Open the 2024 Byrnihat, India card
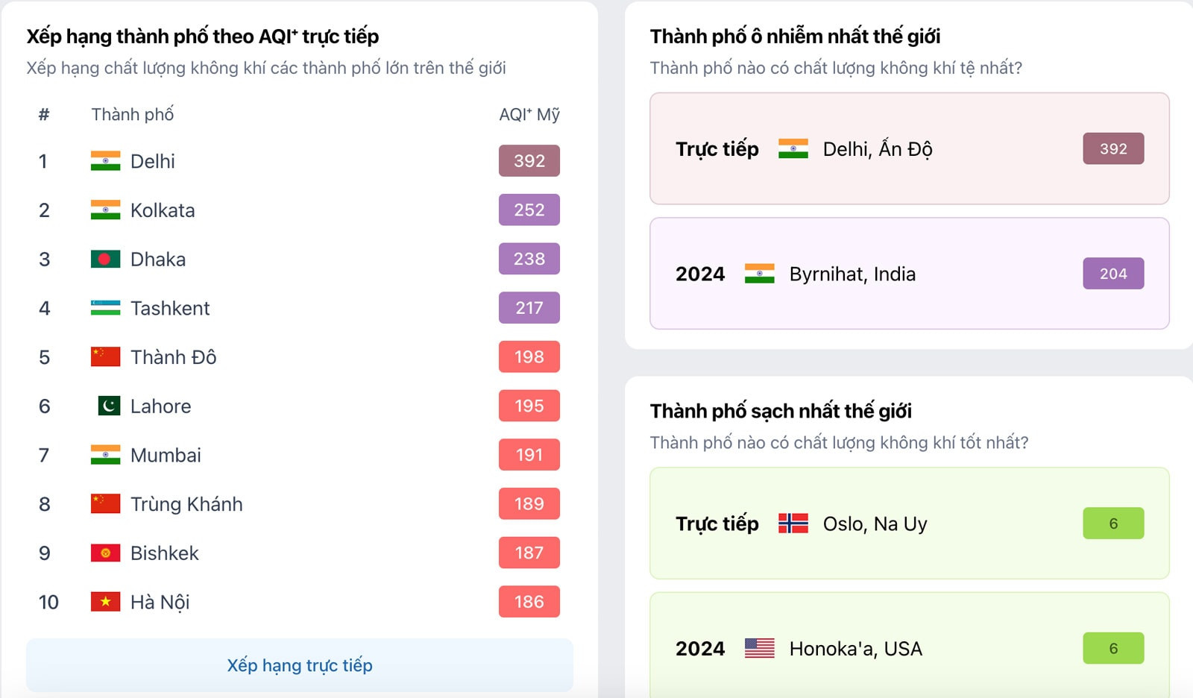The width and height of the screenshot is (1193, 698). tap(909, 274)
